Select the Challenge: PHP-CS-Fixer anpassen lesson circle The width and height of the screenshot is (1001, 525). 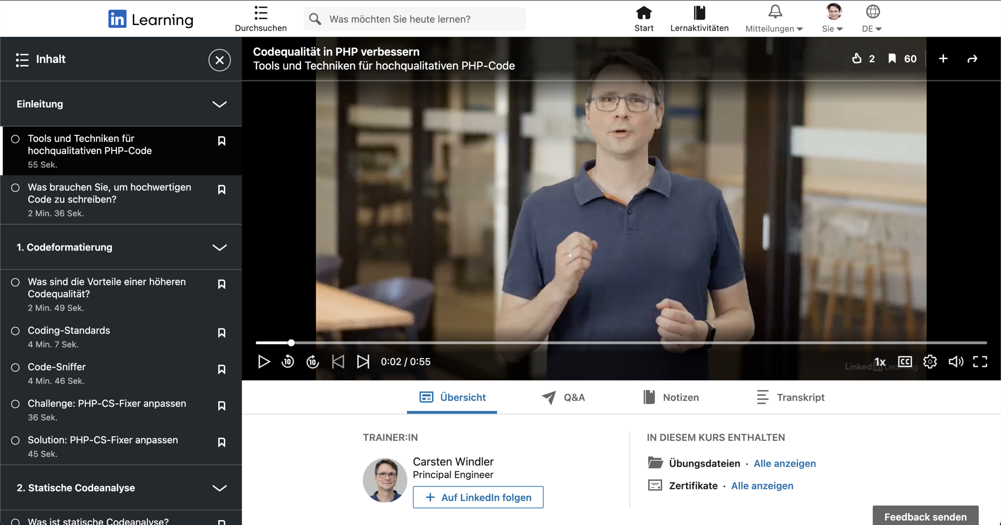[x=15, y=404]
